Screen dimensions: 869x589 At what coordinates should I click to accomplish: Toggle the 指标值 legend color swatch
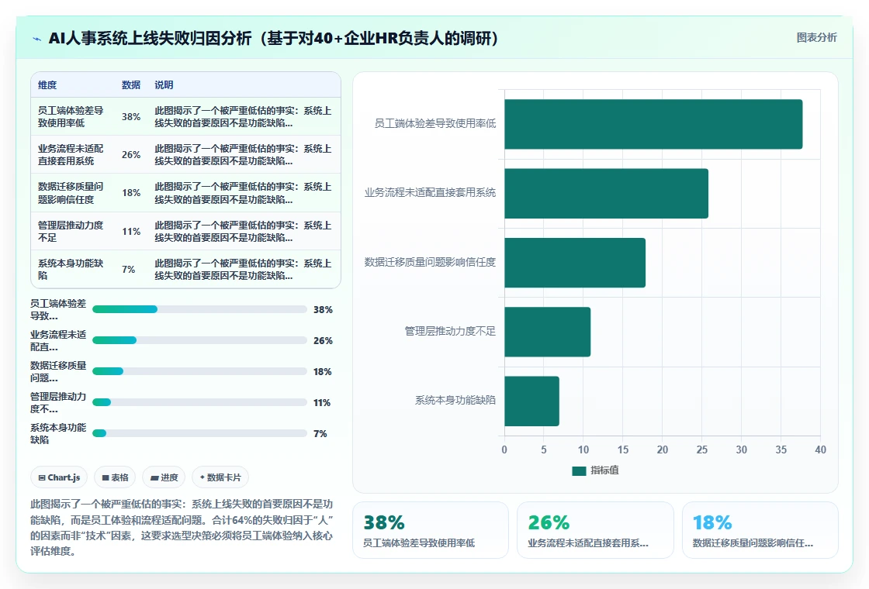click(x=579, y=470)
